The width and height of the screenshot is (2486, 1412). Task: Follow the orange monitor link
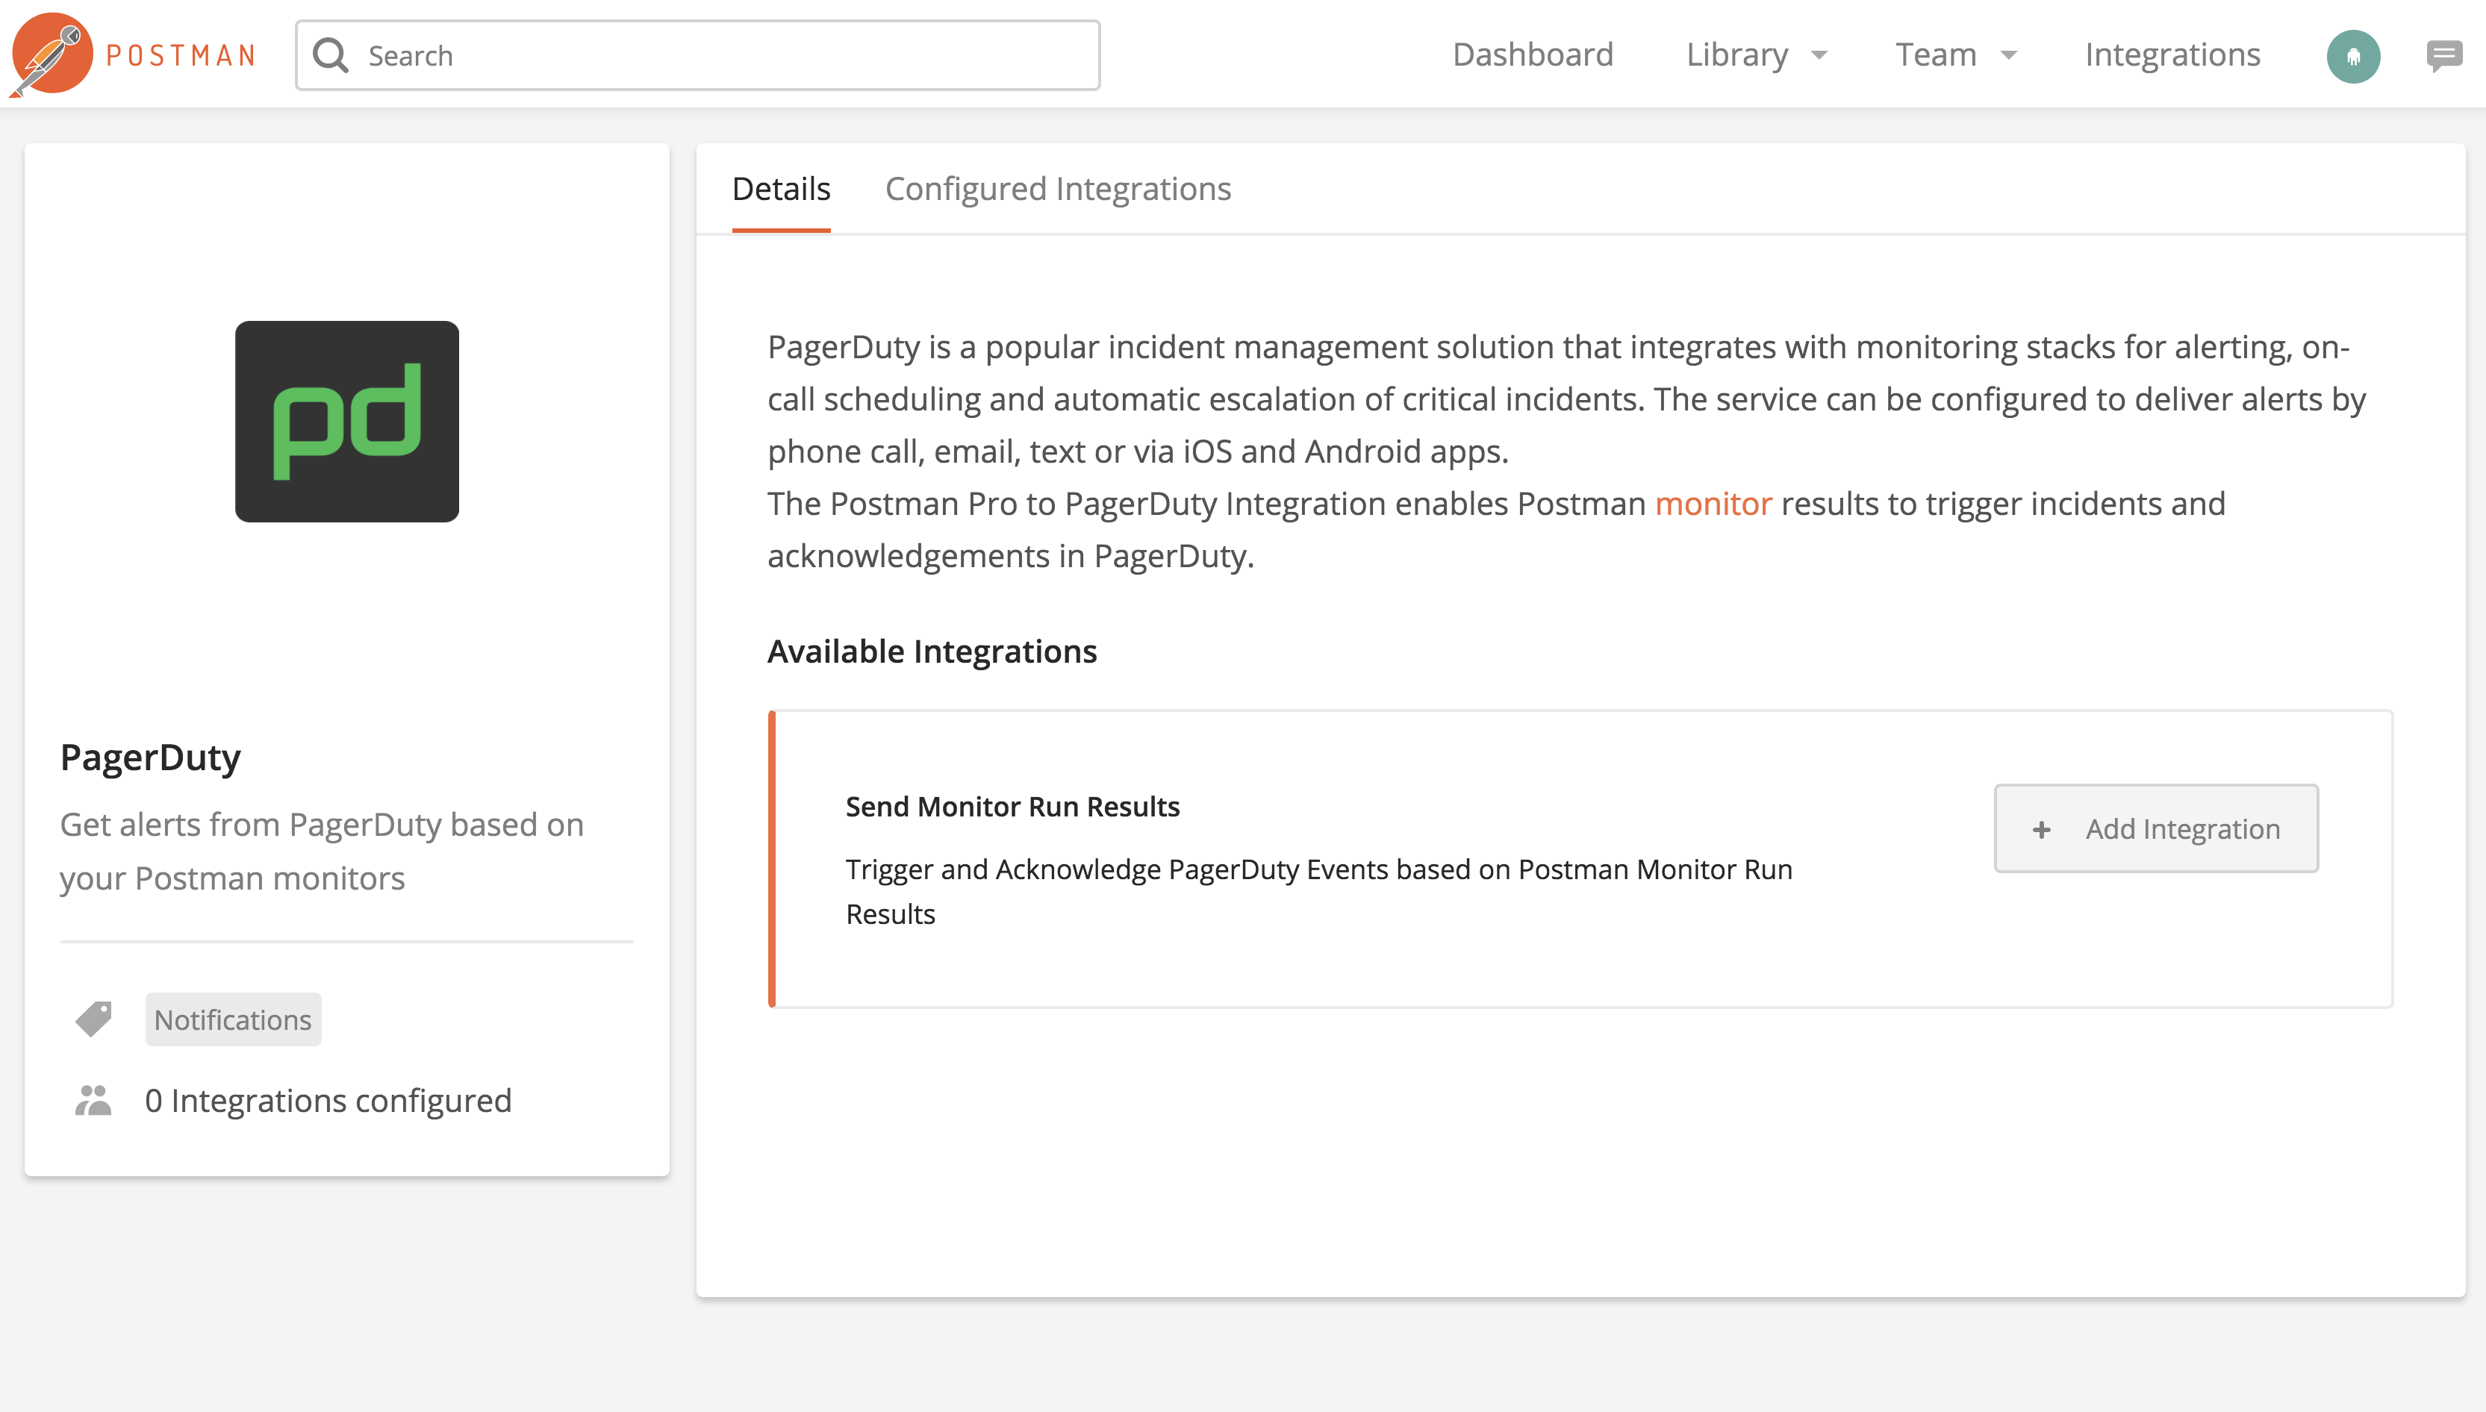[x=1712, y=504]
